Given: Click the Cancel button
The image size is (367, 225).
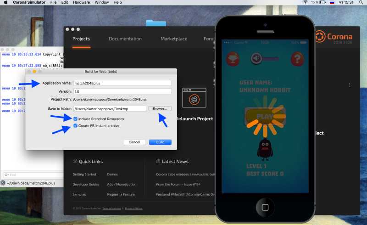Looking at the screenshot, I should point(134,142).
